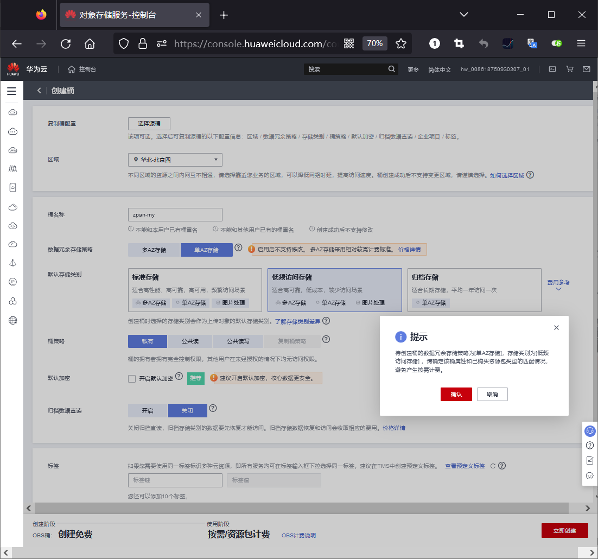
Task: Open Firefox list all tabs chevron
Action: pos(464,15)
